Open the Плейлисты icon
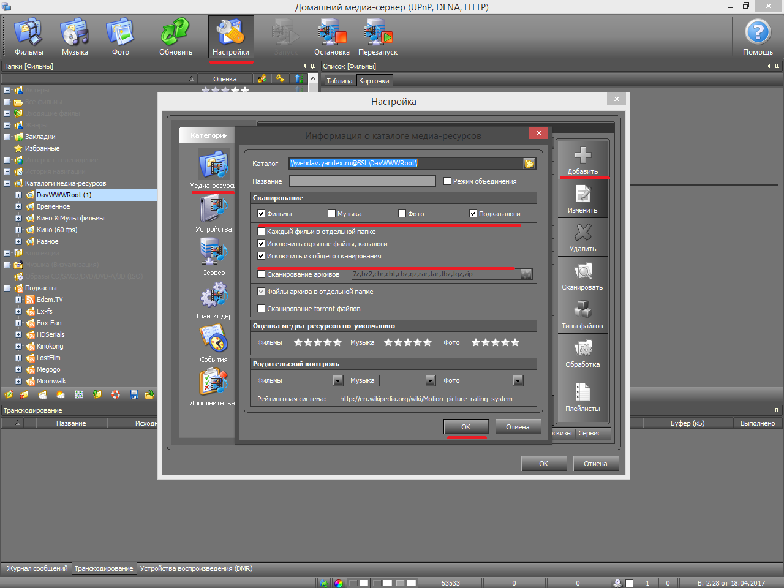This screenshot has height=588, width=784. coord(582,393)
